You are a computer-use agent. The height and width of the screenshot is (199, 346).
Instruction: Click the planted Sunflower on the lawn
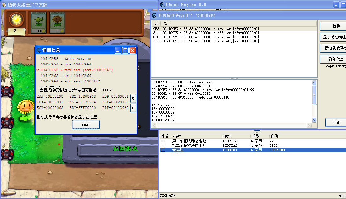[x=26, y=110]
